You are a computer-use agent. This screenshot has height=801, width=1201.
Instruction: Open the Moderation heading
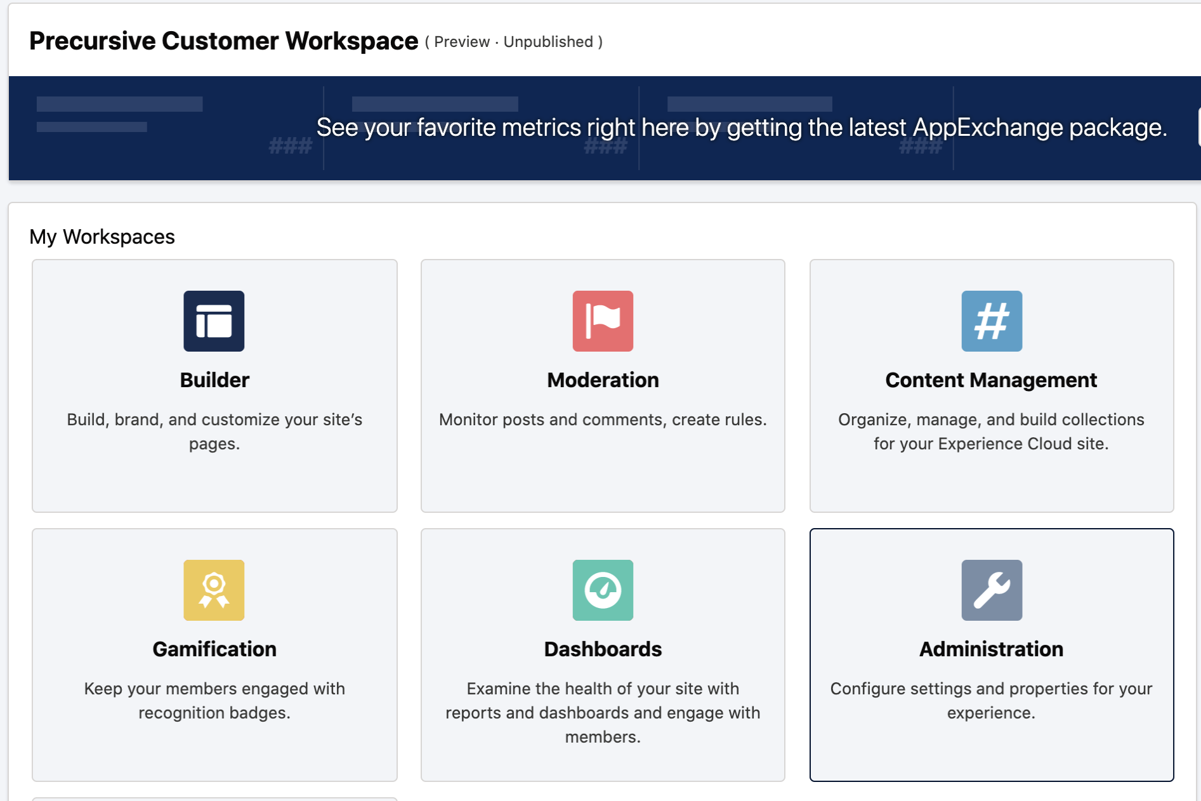click(603, 380)
